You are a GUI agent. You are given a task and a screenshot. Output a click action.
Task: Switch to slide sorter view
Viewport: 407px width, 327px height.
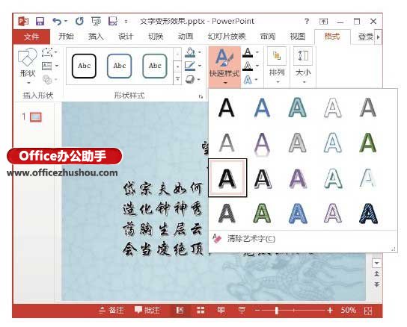pyautogui.click(x=201, y=310)
